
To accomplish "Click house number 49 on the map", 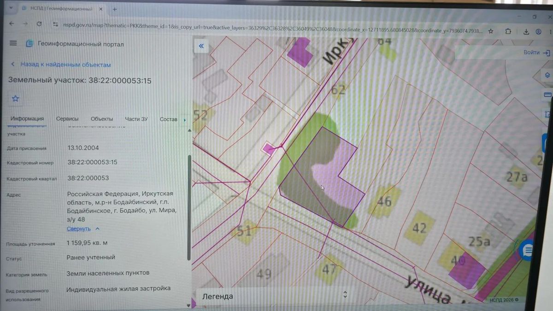I will coord(263,275).
